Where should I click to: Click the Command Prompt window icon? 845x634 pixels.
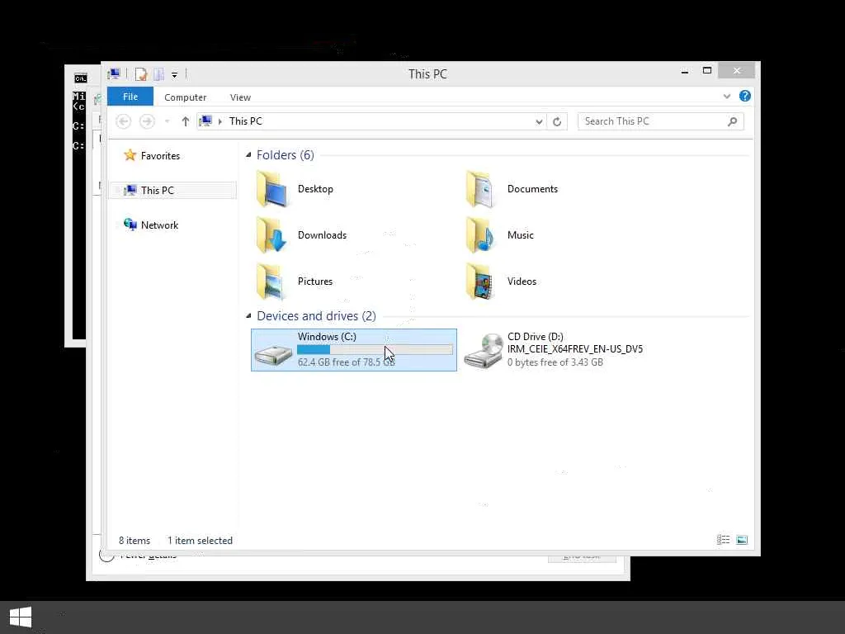click(80, 78)
